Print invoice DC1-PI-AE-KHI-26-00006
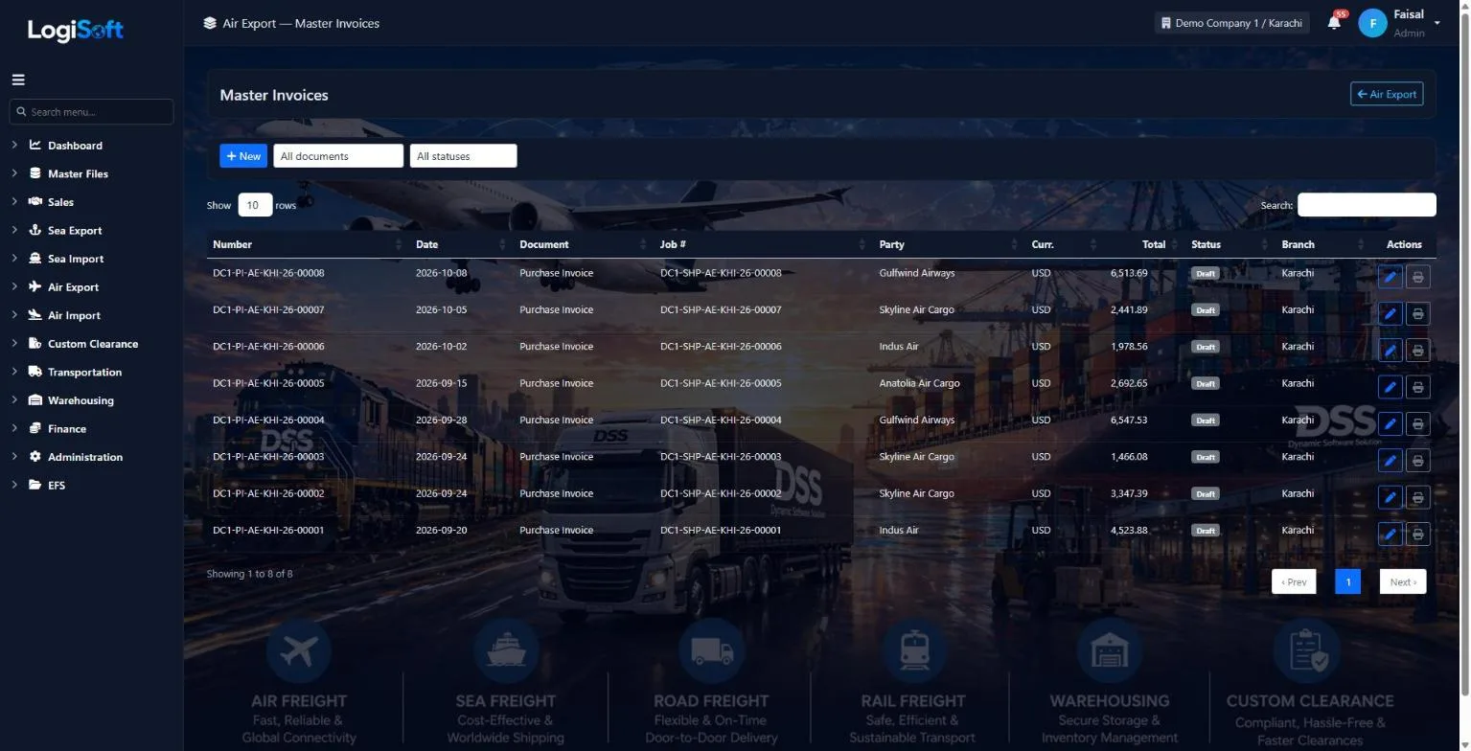1471x751 pixels. 1418,350
